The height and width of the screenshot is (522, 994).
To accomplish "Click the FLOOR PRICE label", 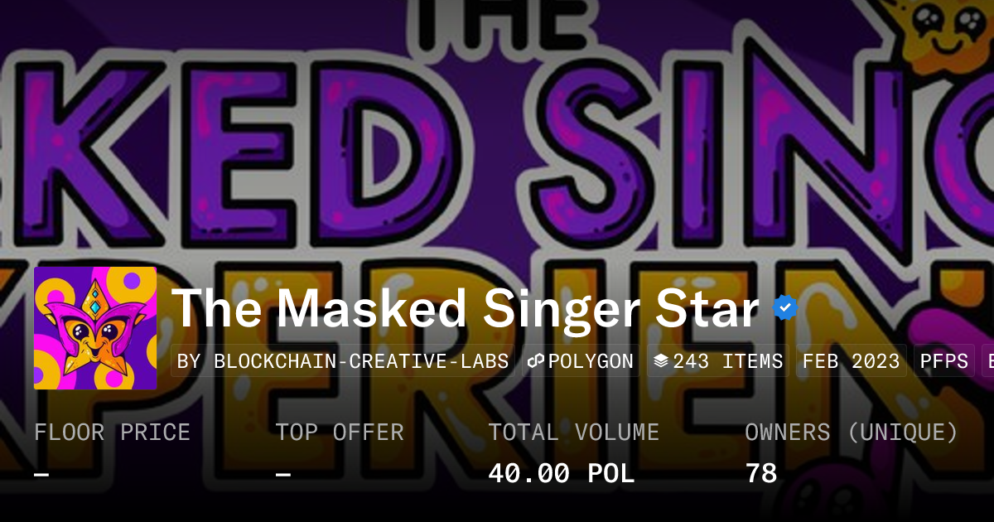I will tap(112, 433).
